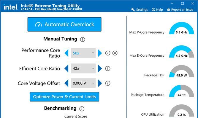198x118 pixels.
Task: Decrease Core Voltage Offset with left arrow
Action: (66, 83)
